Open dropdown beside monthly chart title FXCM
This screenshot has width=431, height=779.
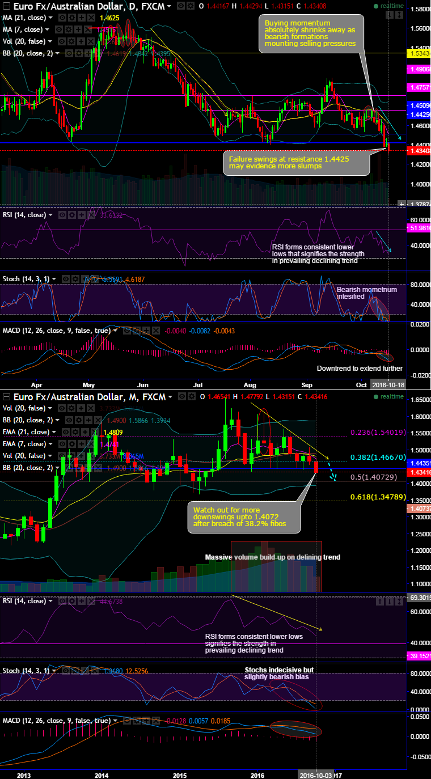pos(170,396)
